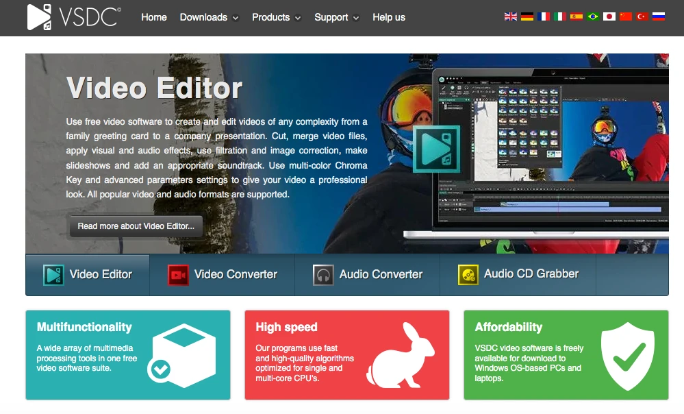Click banner paragraph starting 'Use free video software'
The width and height of the screenshot is (684, 414).
point(216,158)
